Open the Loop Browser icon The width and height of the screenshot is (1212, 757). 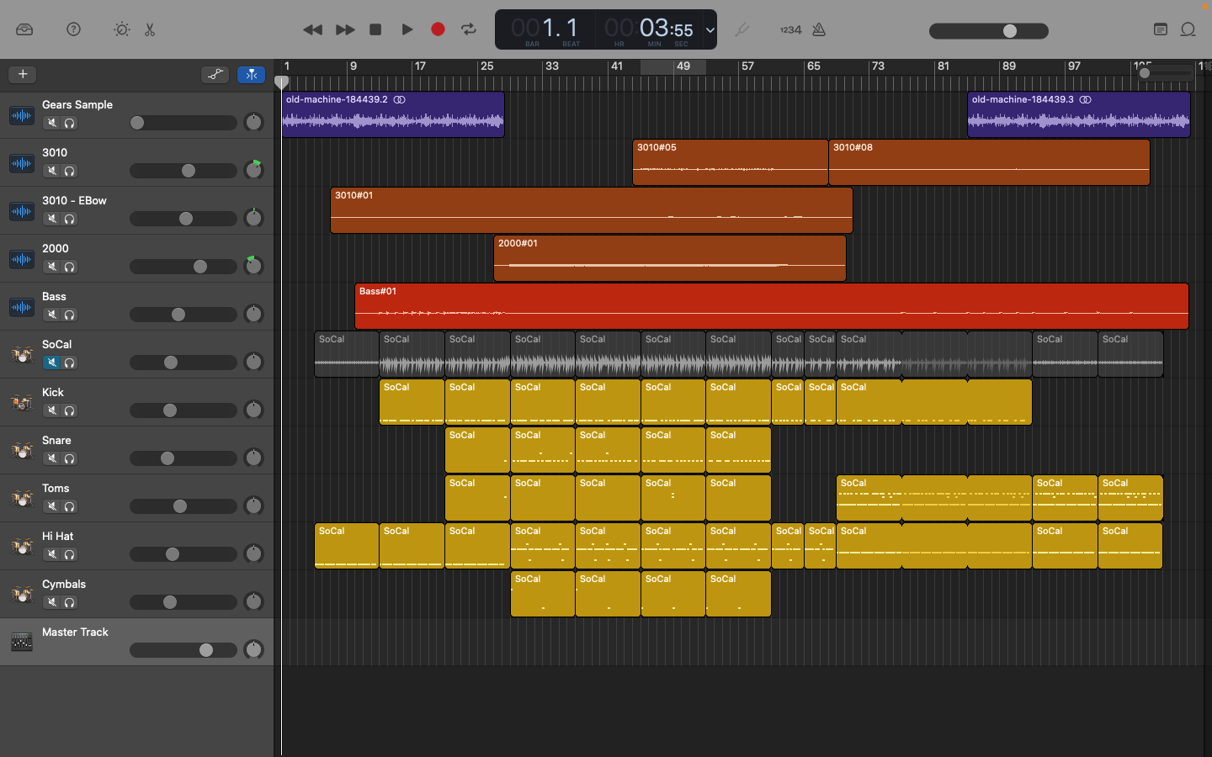(x=1188, y=29)
